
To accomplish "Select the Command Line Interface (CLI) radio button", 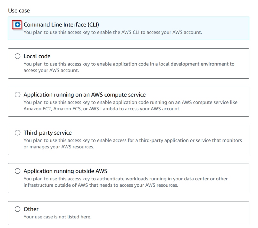I will tap(17, 25).
